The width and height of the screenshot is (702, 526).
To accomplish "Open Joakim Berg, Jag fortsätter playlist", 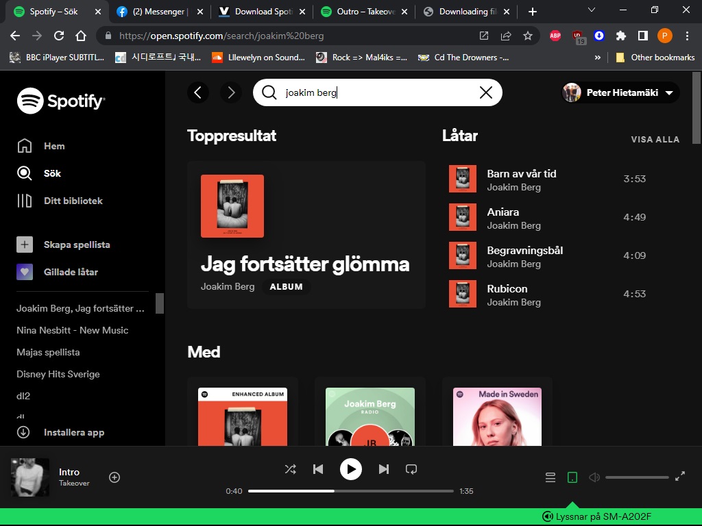I will coord(81,308).
